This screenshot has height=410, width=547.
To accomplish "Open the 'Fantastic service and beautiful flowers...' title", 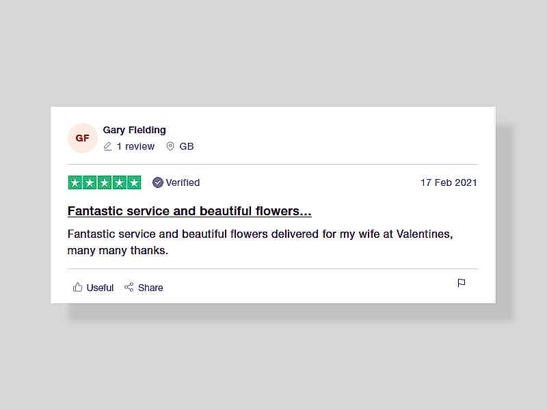I will (x=189, y=211).
